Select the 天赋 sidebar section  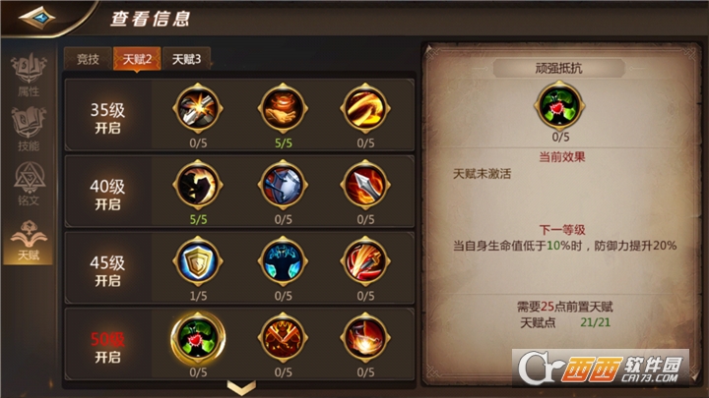[x=29, y=241]
